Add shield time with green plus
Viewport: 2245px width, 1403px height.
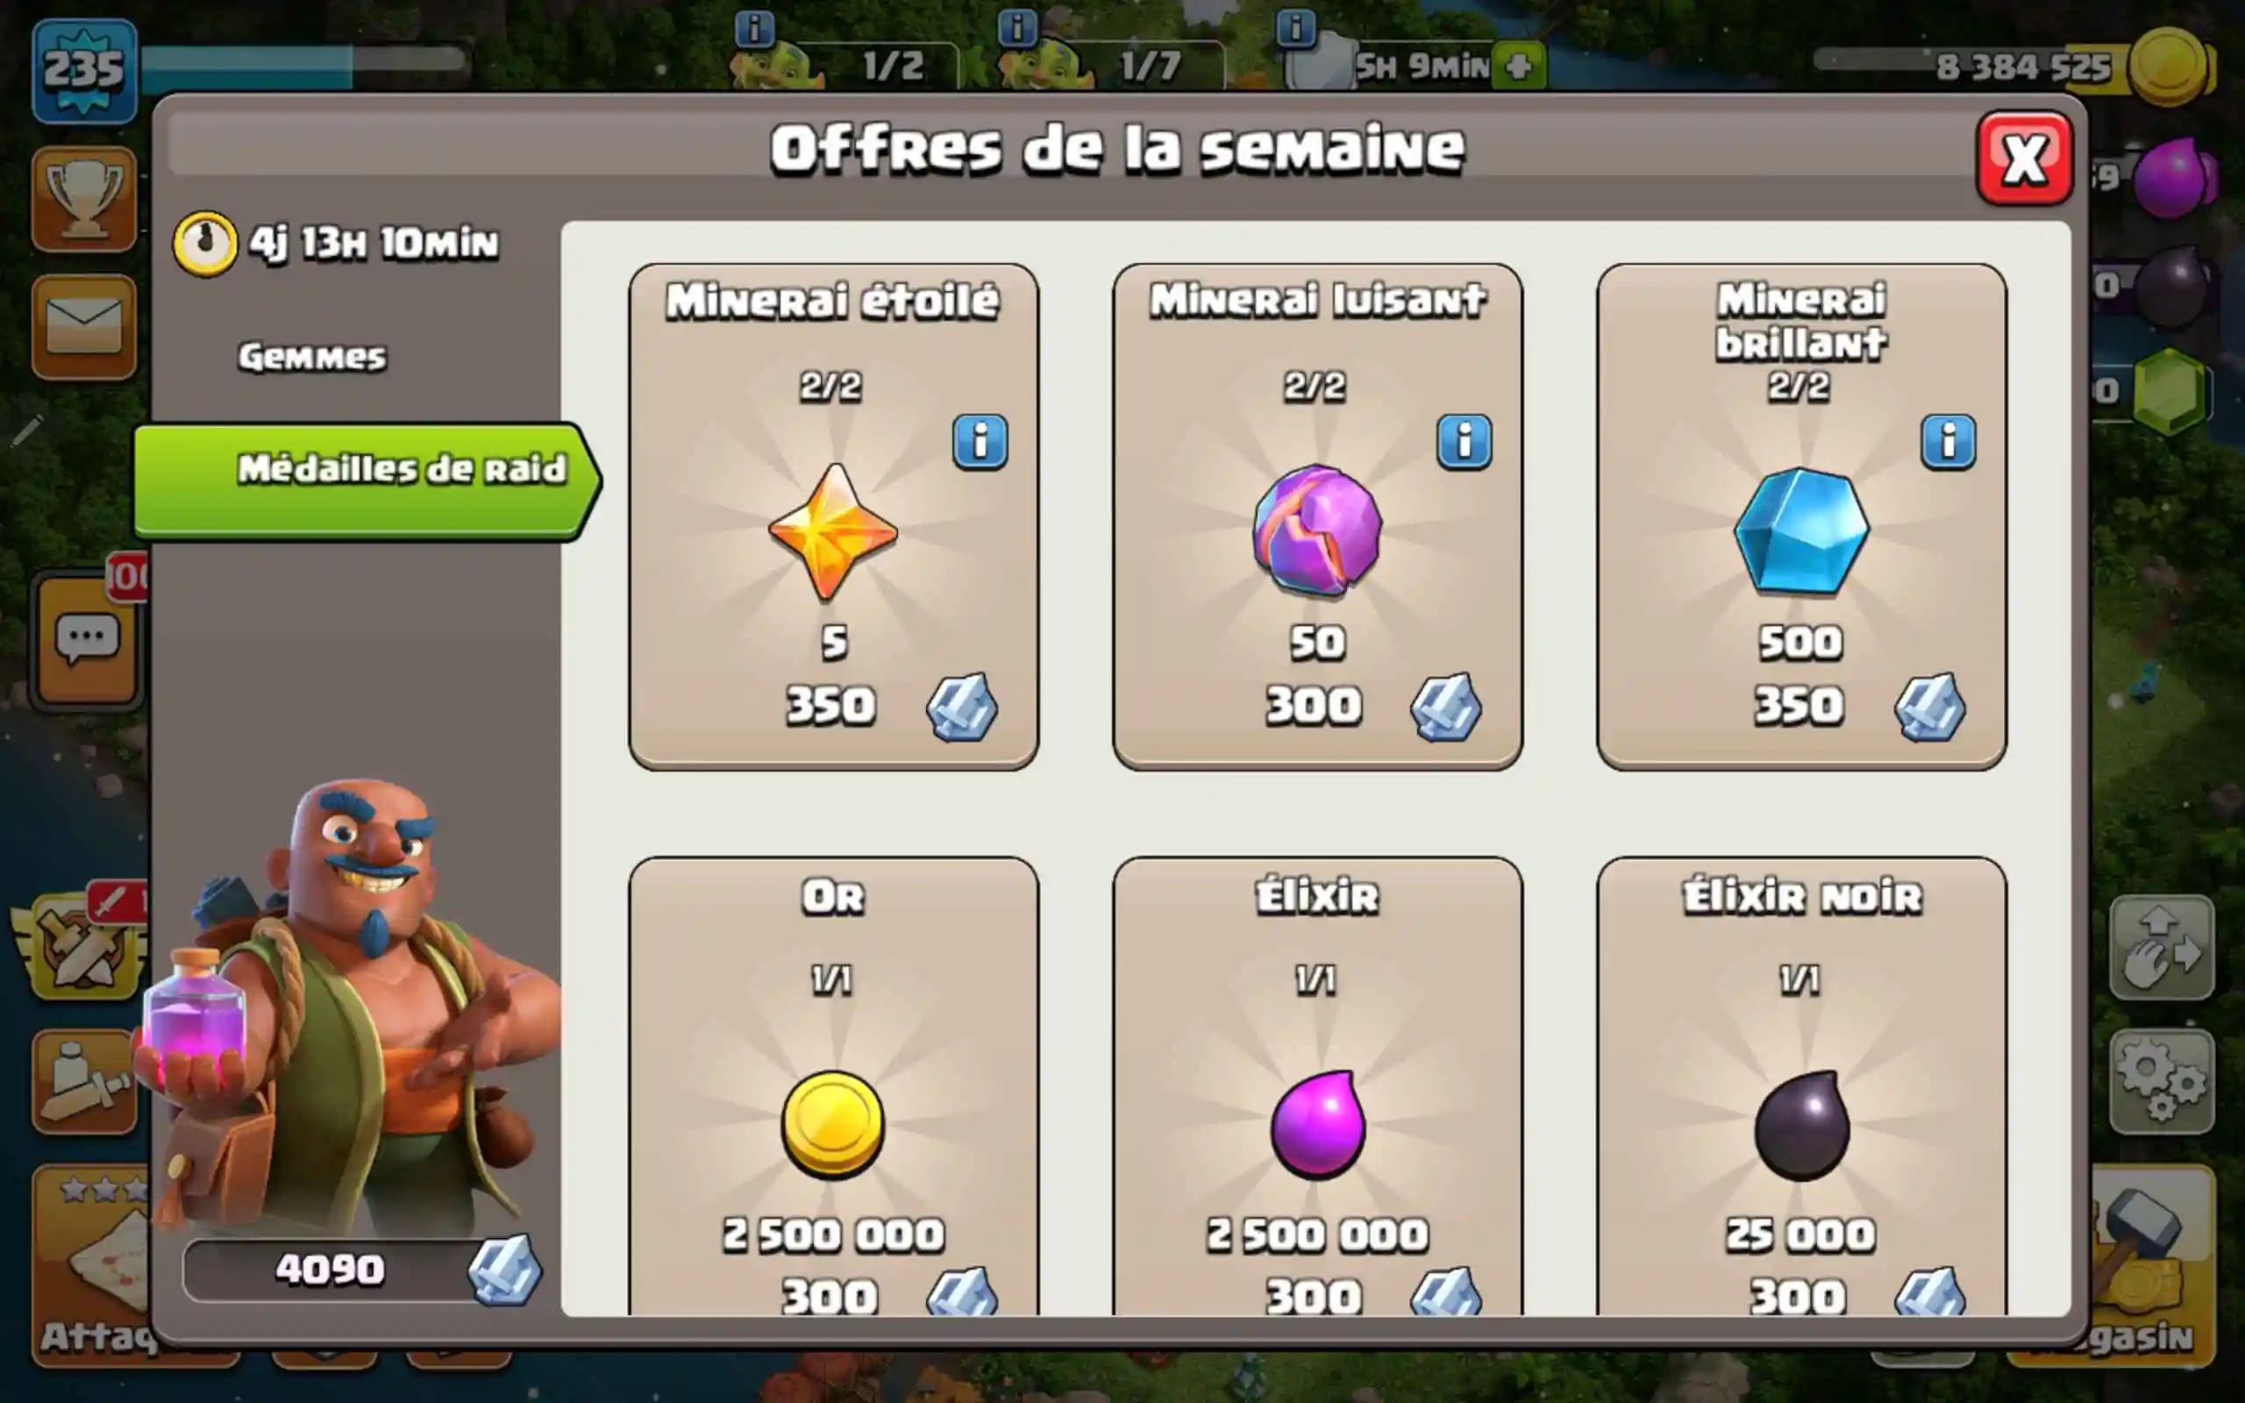point(1518,67)
